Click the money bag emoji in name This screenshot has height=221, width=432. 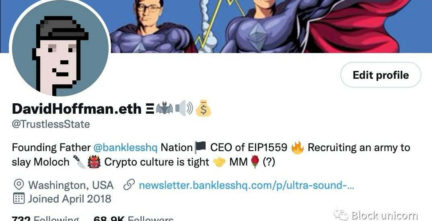coord(203,108)
